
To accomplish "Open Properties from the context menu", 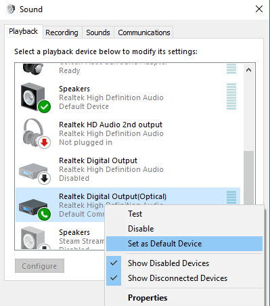I will [184, 298].
